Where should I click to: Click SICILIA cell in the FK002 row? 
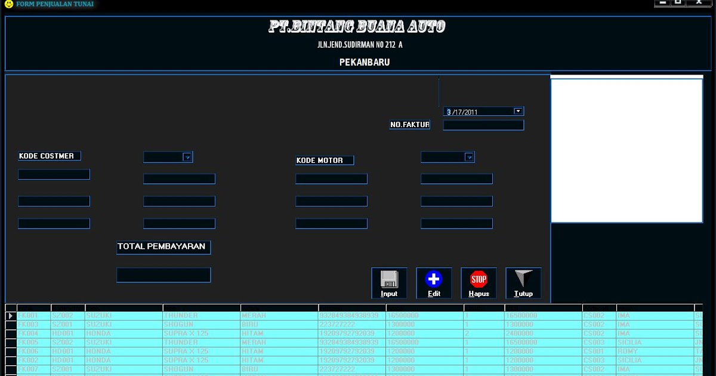click(x=655, y=360)
